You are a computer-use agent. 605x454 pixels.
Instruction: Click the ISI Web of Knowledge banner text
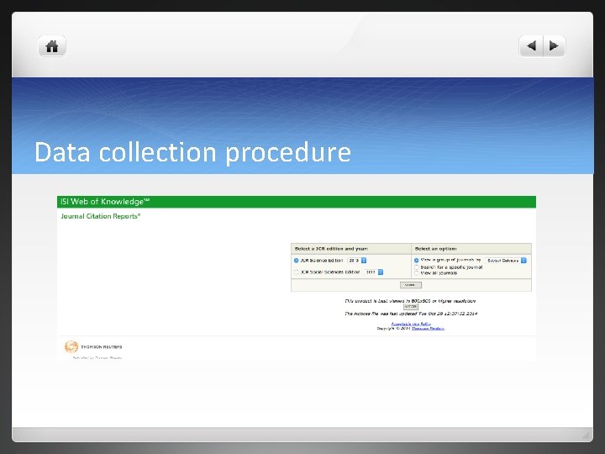pos(104,202)
